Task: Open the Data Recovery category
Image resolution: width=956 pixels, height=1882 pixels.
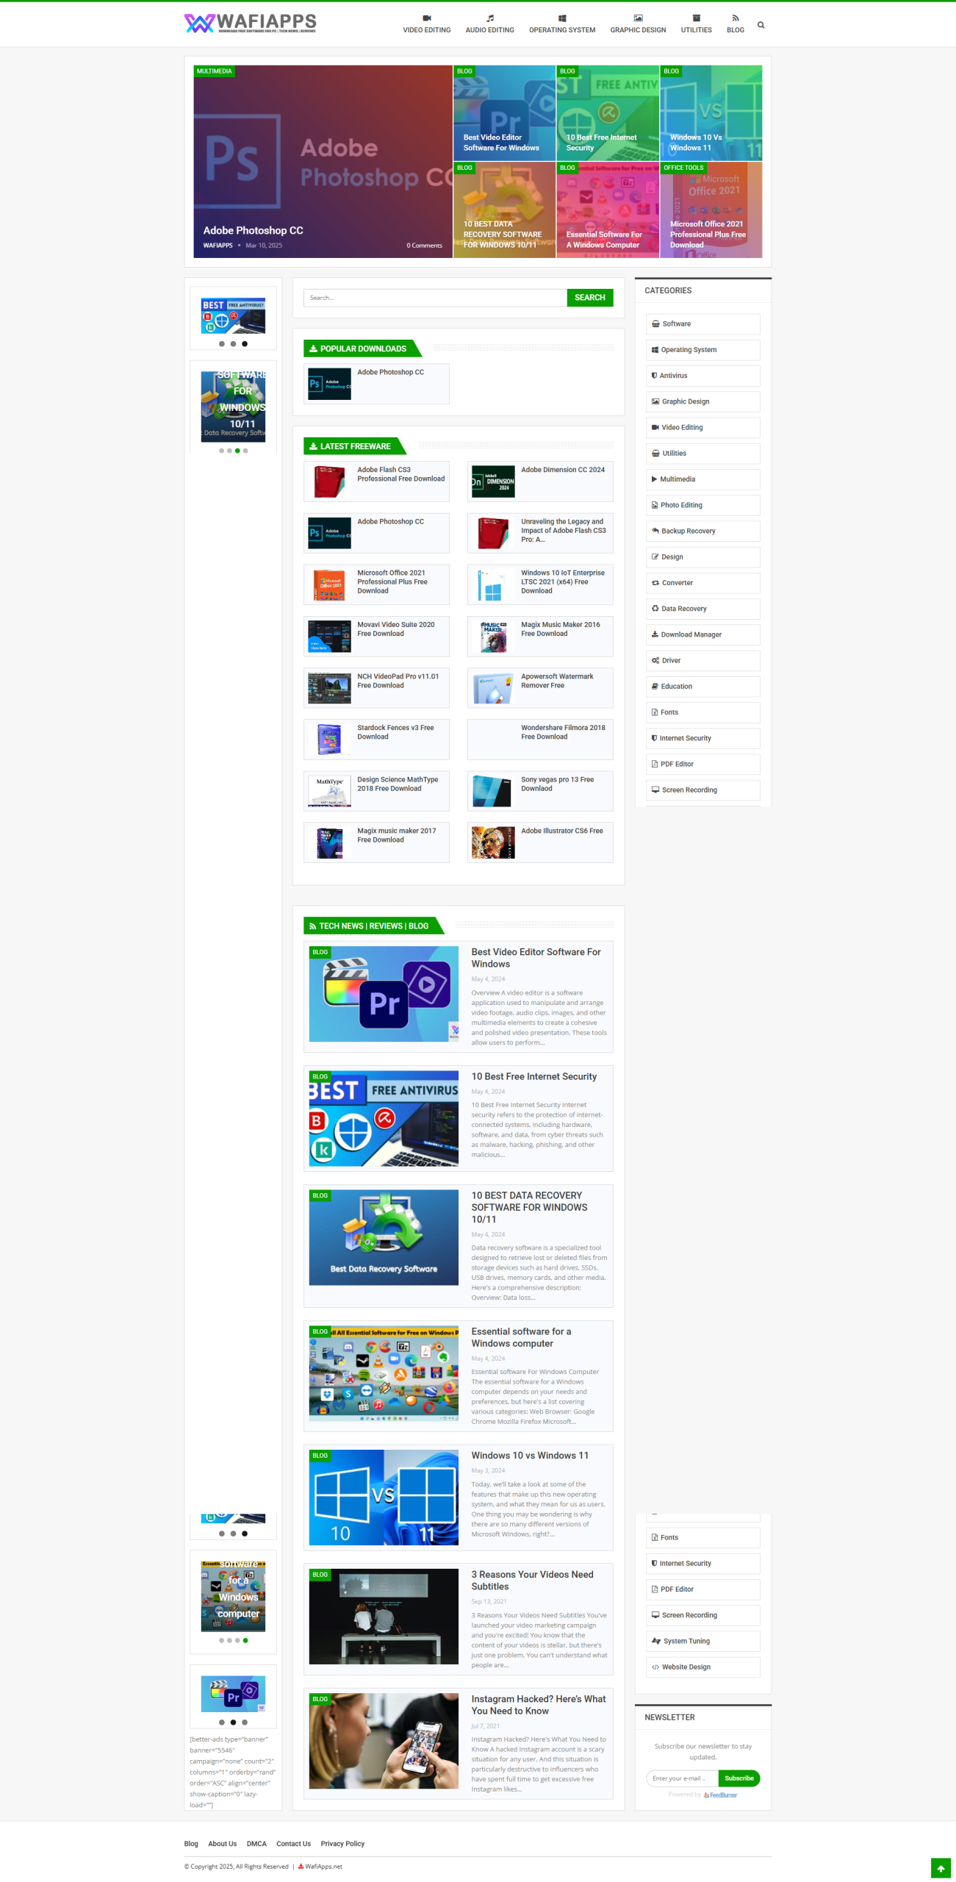Action: click(x=683, y=609)
